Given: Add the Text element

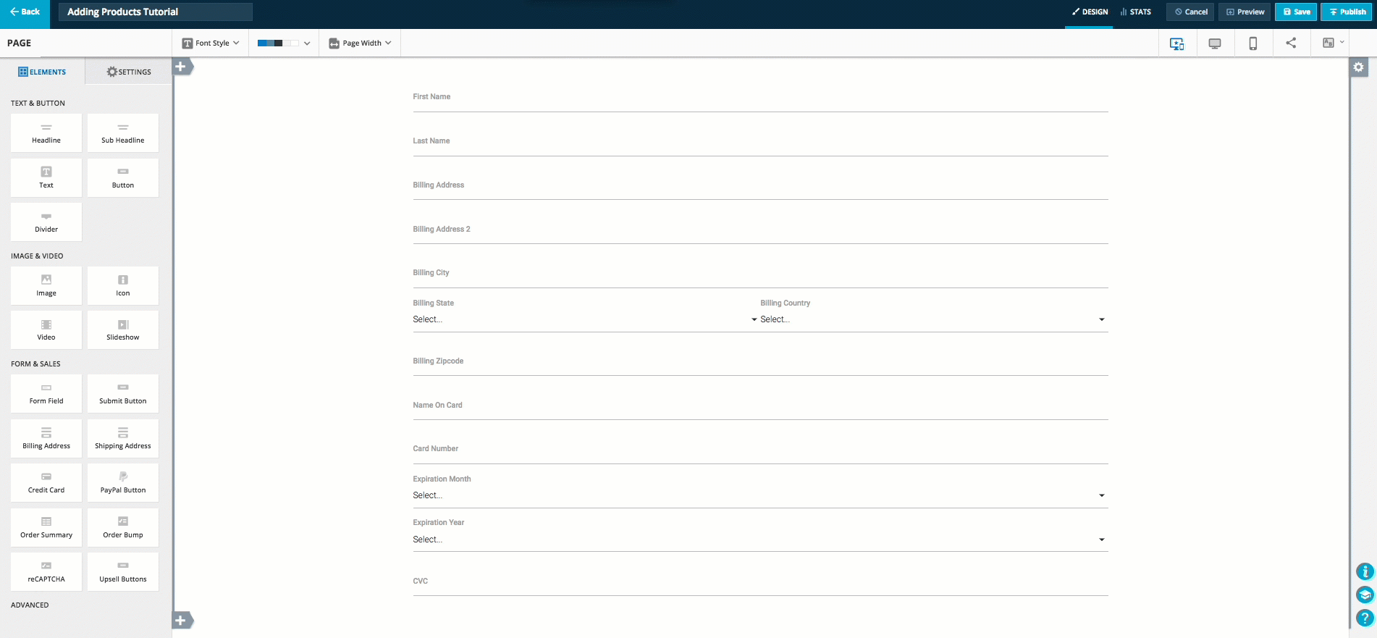Looking at the screenshot, I should (46, 178).
